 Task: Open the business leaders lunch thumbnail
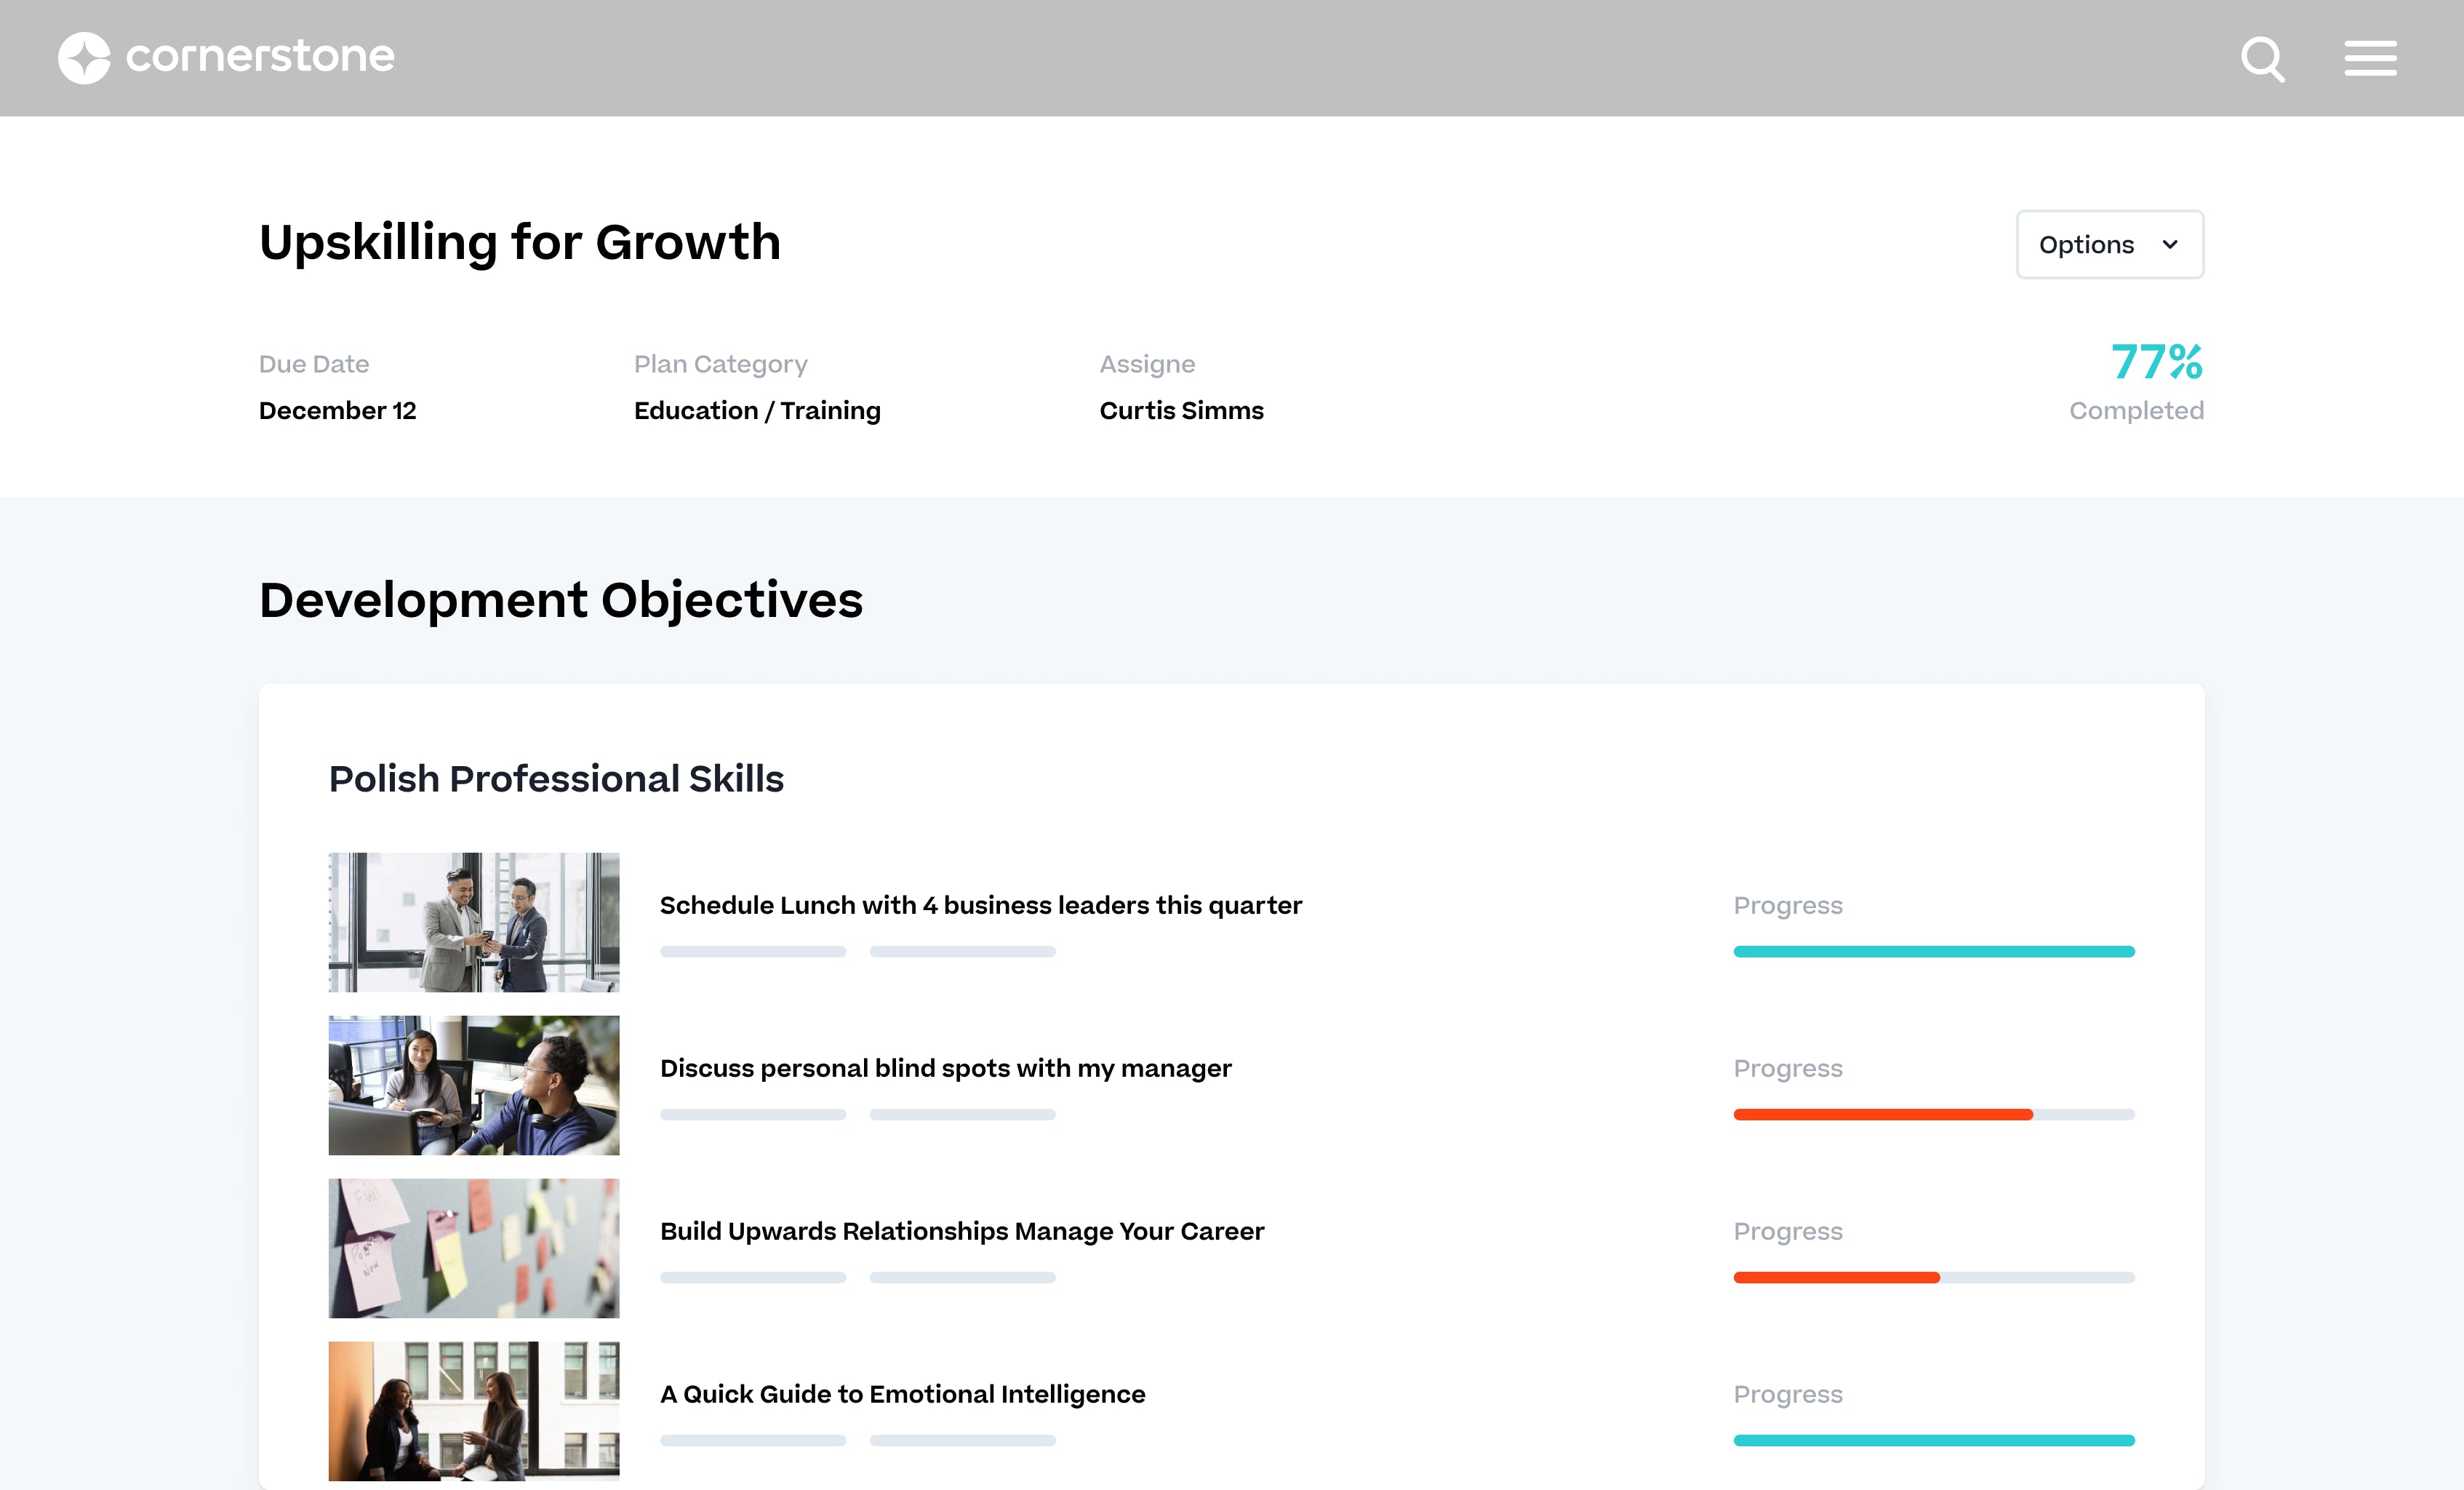[x=474, y=922]
